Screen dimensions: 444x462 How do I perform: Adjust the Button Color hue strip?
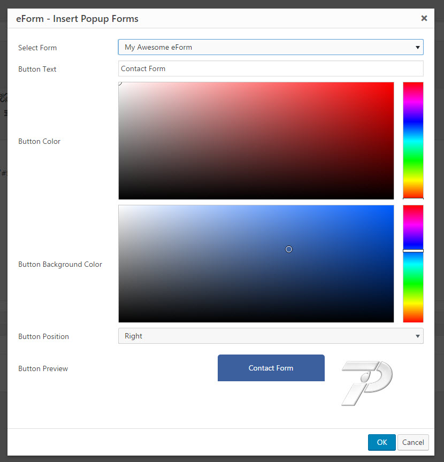click(413, 141)
